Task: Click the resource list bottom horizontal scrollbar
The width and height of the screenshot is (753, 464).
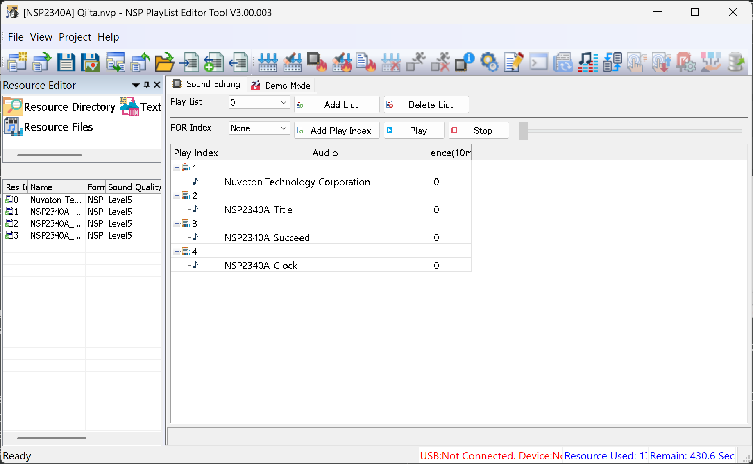Action: [52, 438]
